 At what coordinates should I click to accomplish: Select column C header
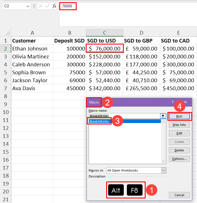(x=104, y=33)
